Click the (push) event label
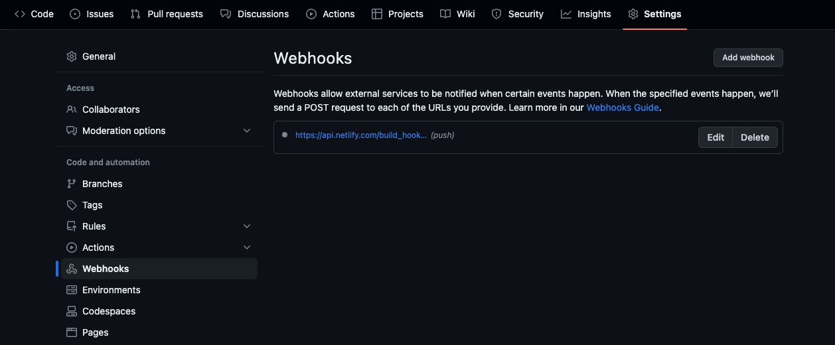Image resolution: width=835 pixels, height=345 pixels. click(x=443, y=135)
